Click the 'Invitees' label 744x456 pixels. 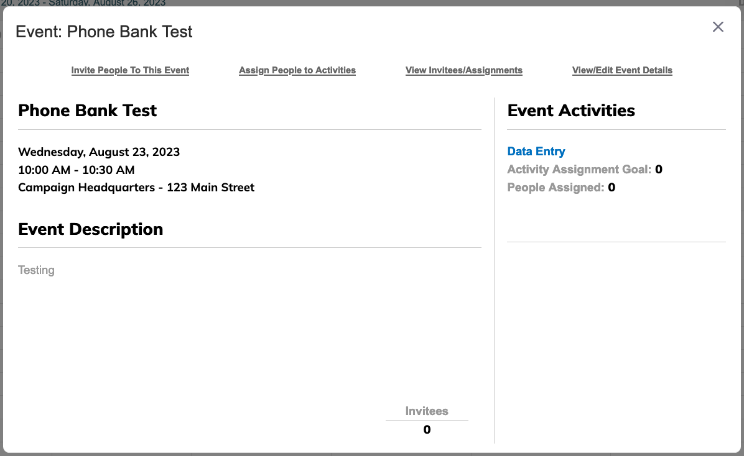tap(427, 411)
